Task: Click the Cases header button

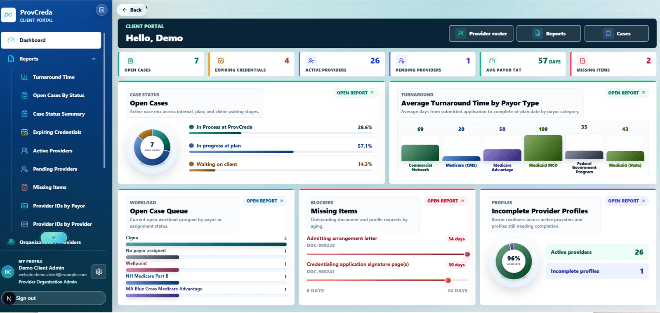Action: (x=616, y=33)
